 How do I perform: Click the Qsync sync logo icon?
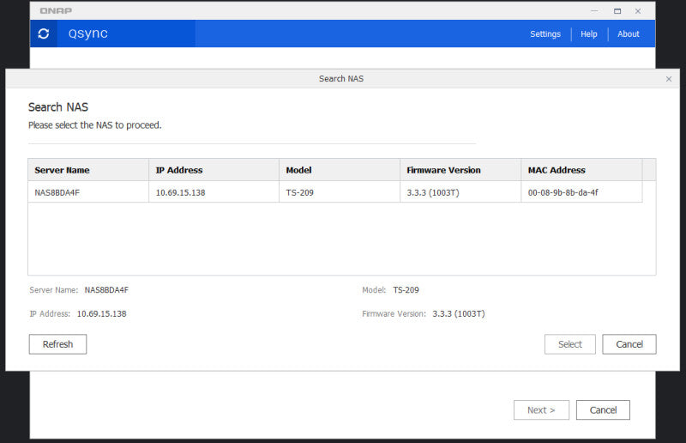pos(44,33)
